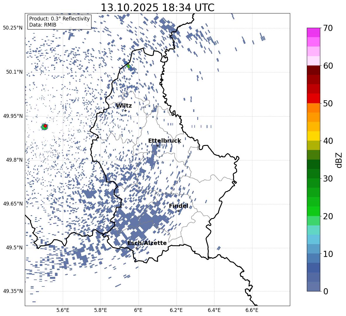Click the colorbar's 60 dBZ tick label
Image resolution: width=346 pixels, height=316 pixels.
pos(328,66)
